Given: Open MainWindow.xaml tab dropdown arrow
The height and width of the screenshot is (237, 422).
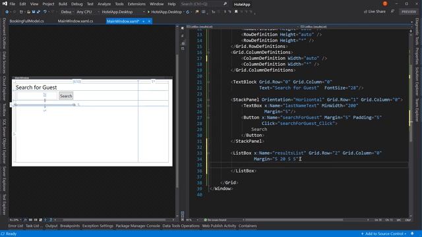Looking at the screenshot, I should coord(144,21).
